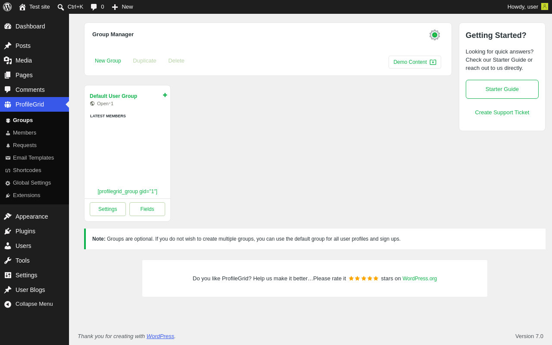Image resolution: width=552 pixels, height=345 pixels.
Task: Click the Create Support Ticket link
Action: click(502, 113)
